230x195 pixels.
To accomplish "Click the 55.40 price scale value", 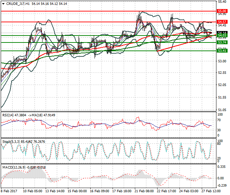I will 222,2.
